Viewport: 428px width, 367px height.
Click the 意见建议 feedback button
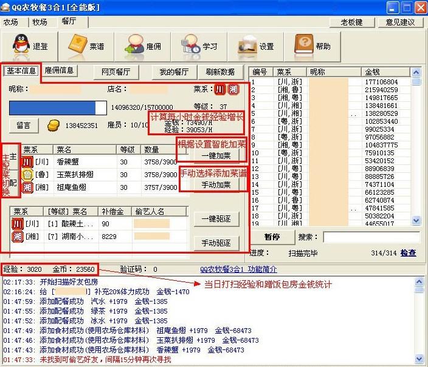click(x=400, y=22)
